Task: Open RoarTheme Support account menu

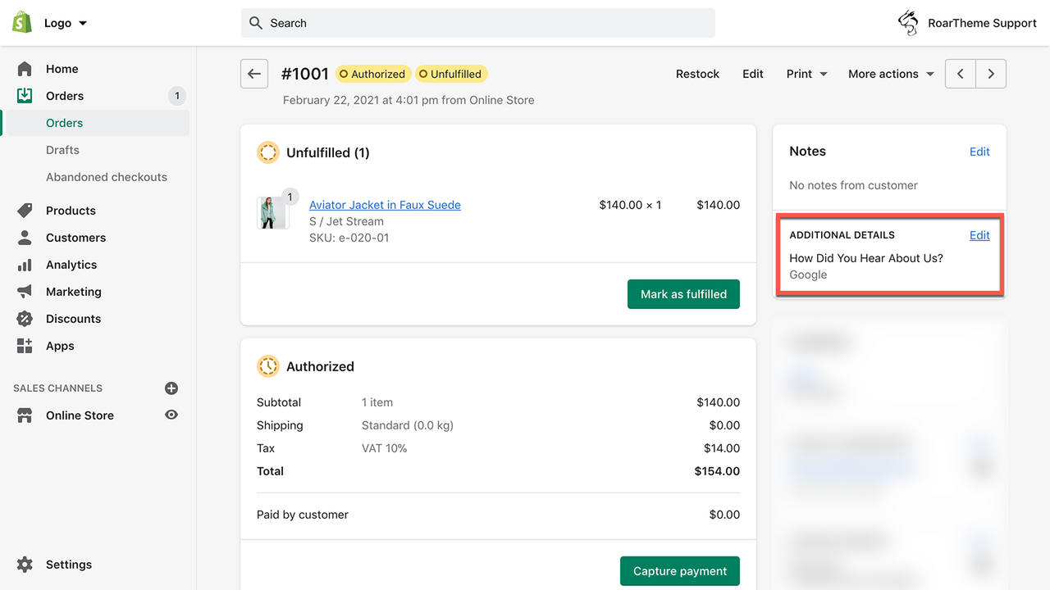Action: pos(967,23)
